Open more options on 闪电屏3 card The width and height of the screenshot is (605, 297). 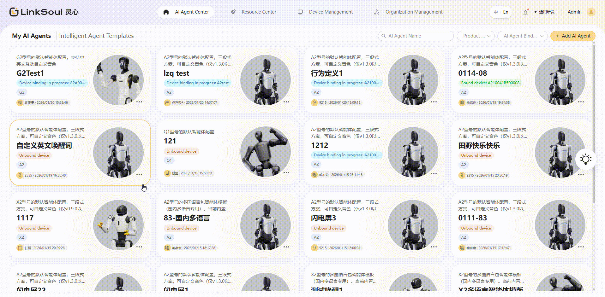(434, 247)
